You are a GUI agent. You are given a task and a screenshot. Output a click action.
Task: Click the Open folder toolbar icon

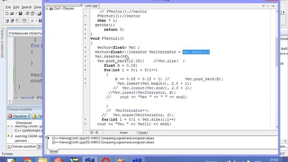(x=12, y=13)
